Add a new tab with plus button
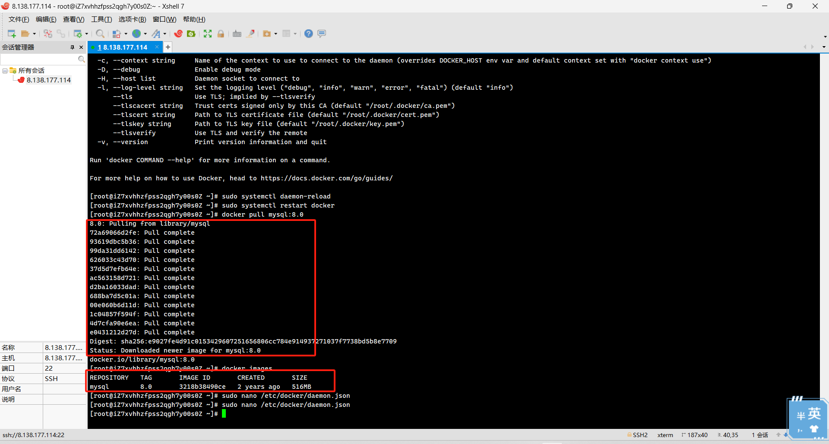 [168, 47]
